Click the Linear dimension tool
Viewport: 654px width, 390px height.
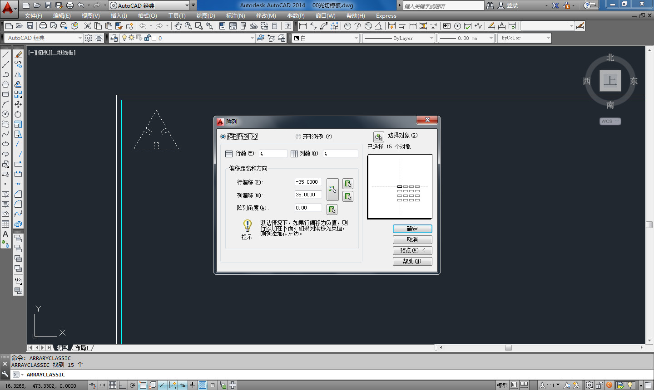(x=303, y=26)
